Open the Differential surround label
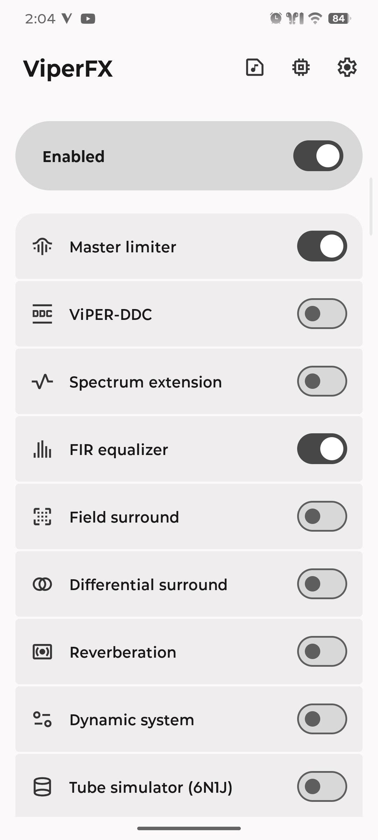Image resolution: width=378 pixels, height=840 pixels. tap(148, 584)
